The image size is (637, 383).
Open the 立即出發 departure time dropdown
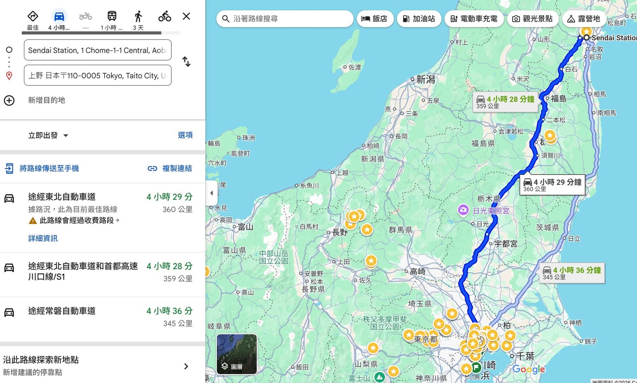(x=48, y=135)
